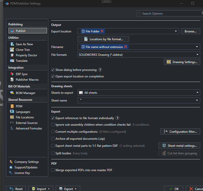
Task: Open Property Doctor page
Action: [27, 55]
